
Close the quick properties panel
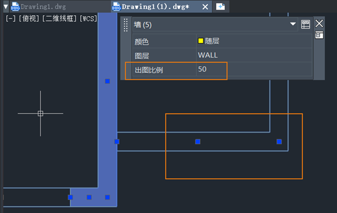(x=319, y=24)
